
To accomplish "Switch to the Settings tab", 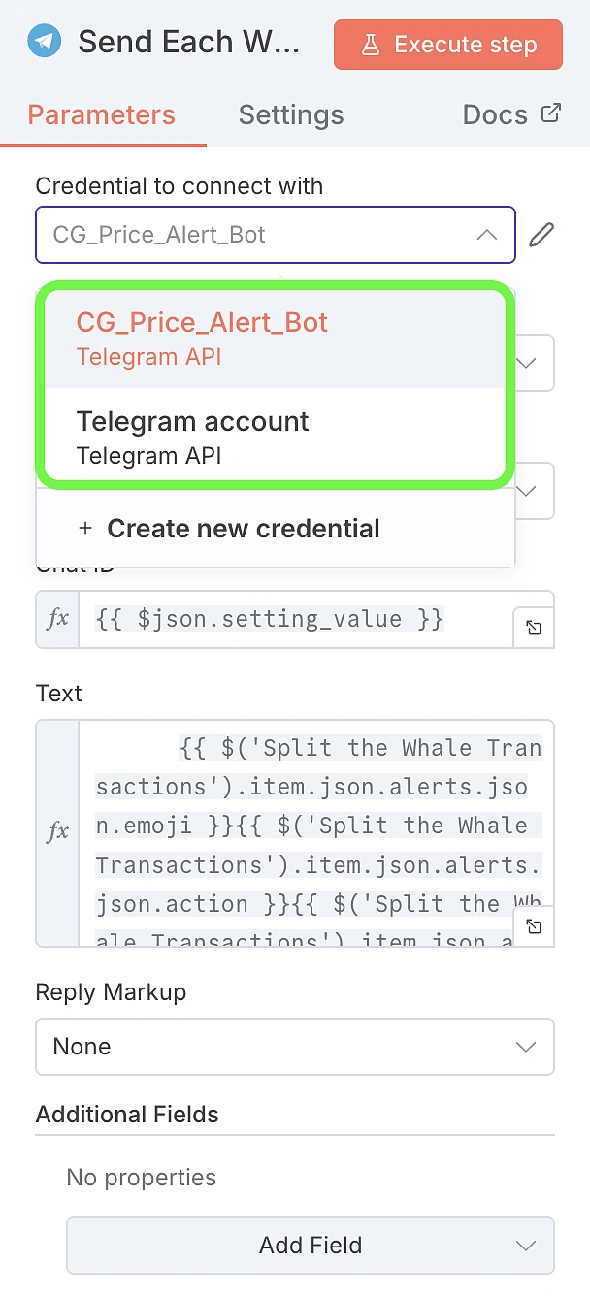I will (x=291, y=115).
